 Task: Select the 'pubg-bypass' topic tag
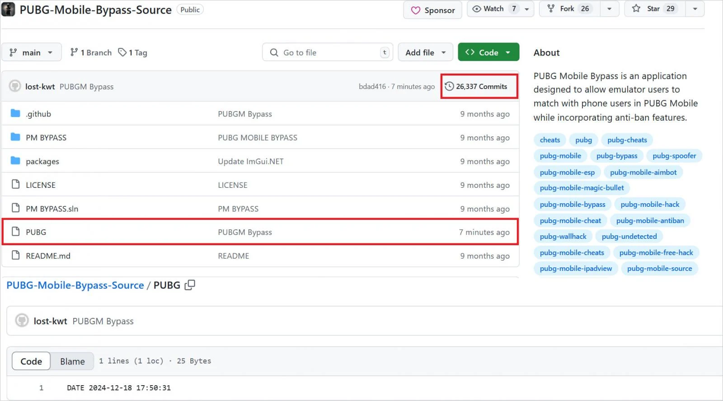pos(617,156)
